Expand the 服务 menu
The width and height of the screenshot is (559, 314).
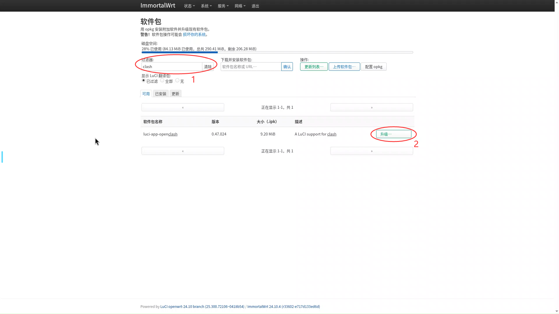(x=223, y=6)
